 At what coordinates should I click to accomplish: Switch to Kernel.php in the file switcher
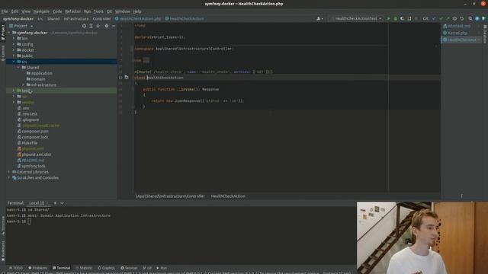click(457, 33)
